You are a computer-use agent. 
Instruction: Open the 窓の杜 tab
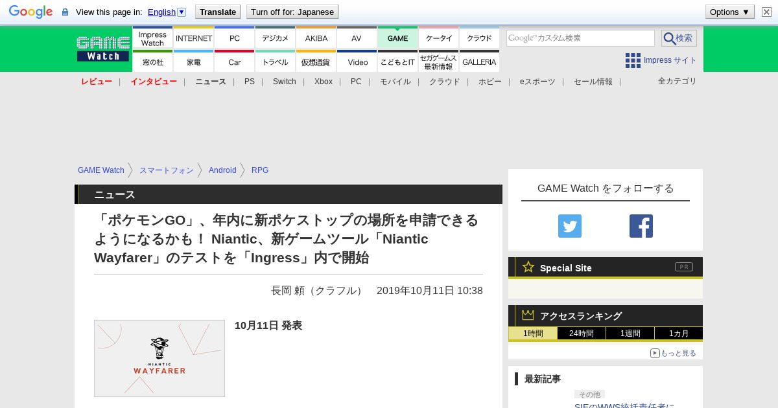152,61
